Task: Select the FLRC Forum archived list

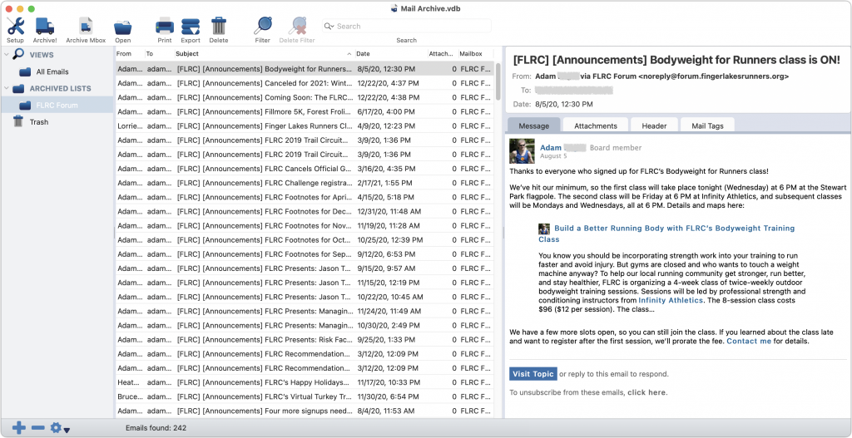Action: (x=57, y=105)
